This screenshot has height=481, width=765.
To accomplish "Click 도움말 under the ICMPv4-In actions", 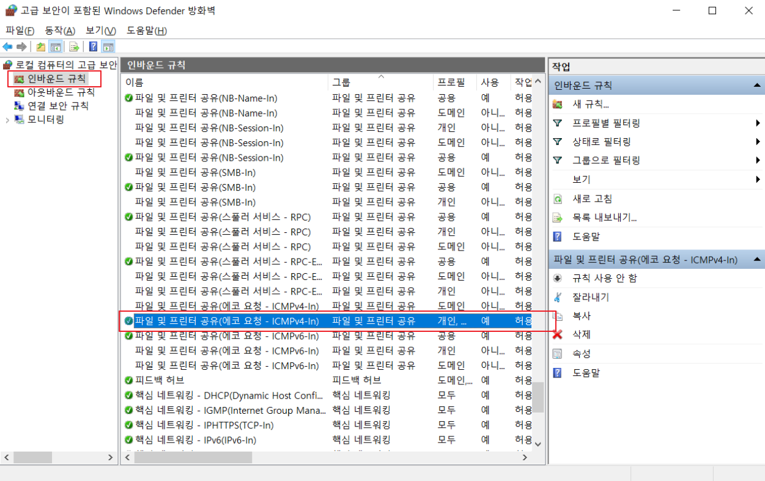I will click(586, 373).
